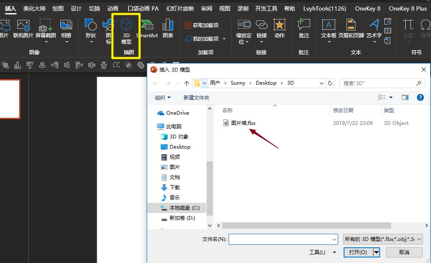Open the 形状 shapes gallery
Screen dimensions: 431x263
point(91,31)
